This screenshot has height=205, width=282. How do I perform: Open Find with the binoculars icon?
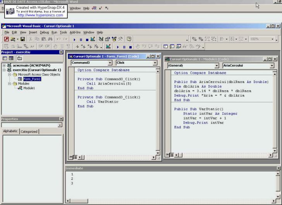pos(50,39)
